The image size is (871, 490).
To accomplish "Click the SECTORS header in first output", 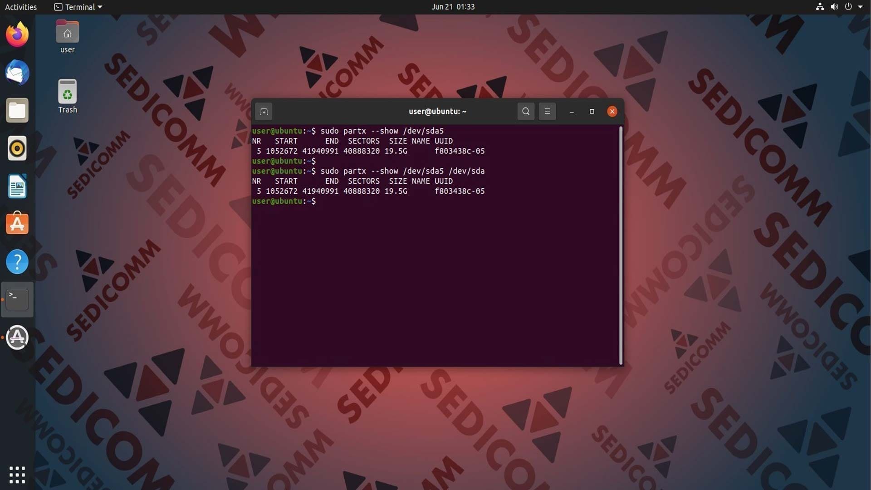I will click(x=364, y=141).
